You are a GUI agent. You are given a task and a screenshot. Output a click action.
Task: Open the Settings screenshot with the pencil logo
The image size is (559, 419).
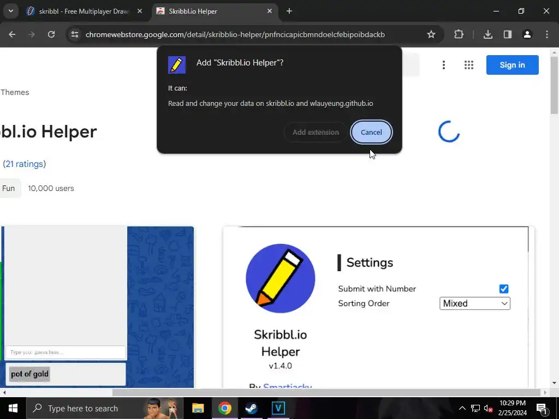[x=378, y=307]
